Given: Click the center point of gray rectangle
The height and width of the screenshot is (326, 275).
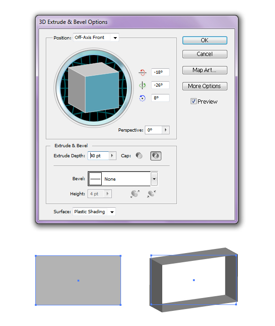Looking at the screenshot, I should point(78,281).
